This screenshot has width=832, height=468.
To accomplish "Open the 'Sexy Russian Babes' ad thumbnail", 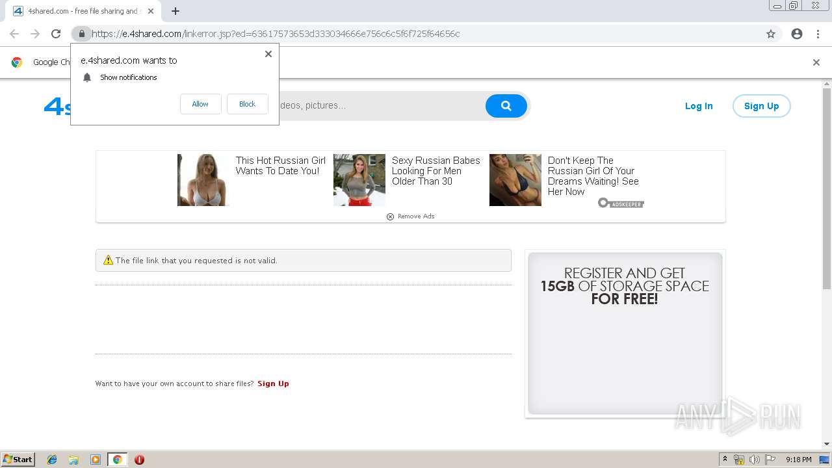I will pos(359,180).
